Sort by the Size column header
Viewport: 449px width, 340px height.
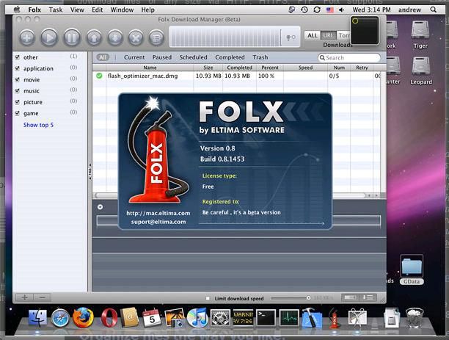[208, 68]
